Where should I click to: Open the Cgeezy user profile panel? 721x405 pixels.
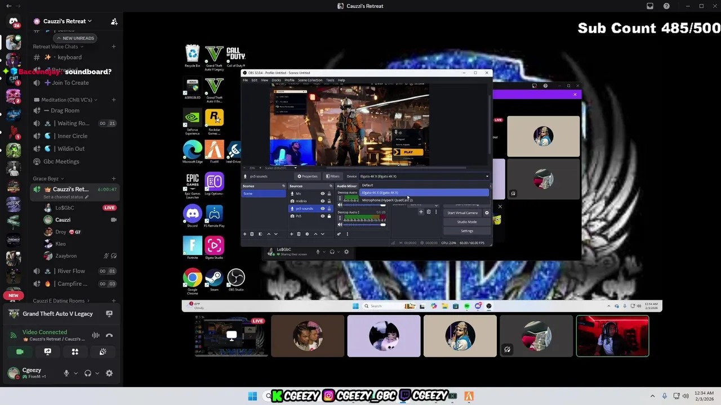coord(32,373)
